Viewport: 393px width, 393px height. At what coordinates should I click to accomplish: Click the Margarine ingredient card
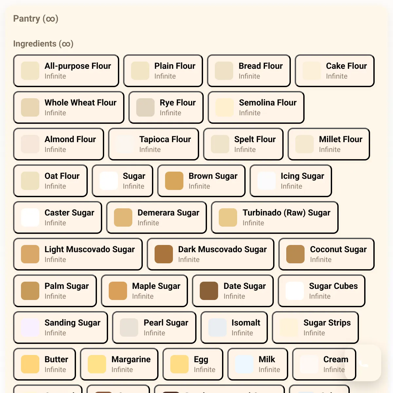119,364
